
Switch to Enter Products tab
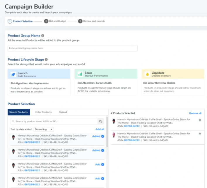43,112
